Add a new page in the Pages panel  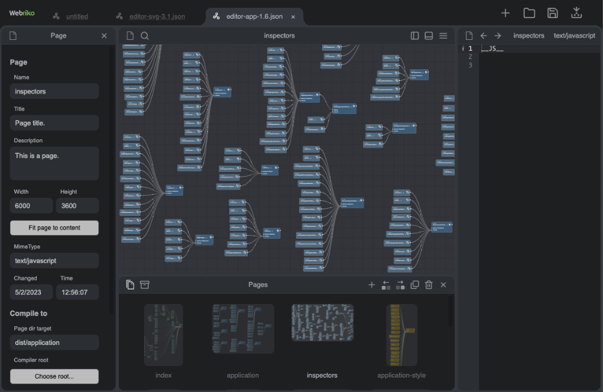tap(371, 285)
